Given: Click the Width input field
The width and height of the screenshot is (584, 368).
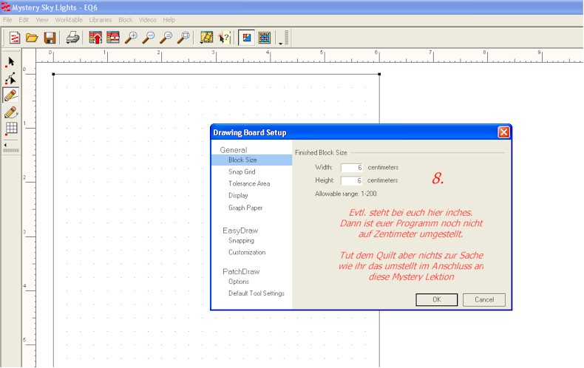Looking at the screenshot, I should point(352,168).
